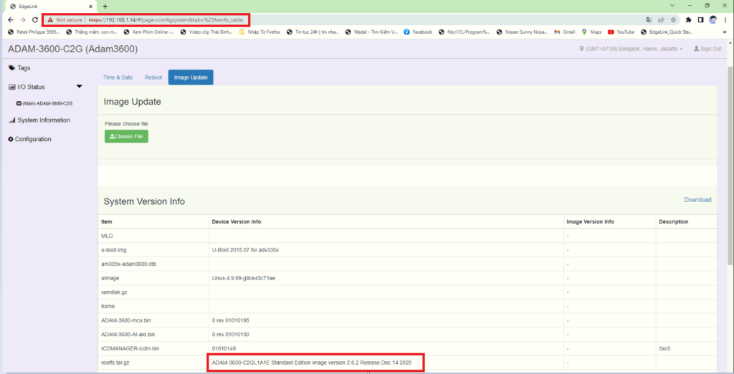Switch to the Time & Date tab
Screen dimensions: 734x374
(118, 77)
